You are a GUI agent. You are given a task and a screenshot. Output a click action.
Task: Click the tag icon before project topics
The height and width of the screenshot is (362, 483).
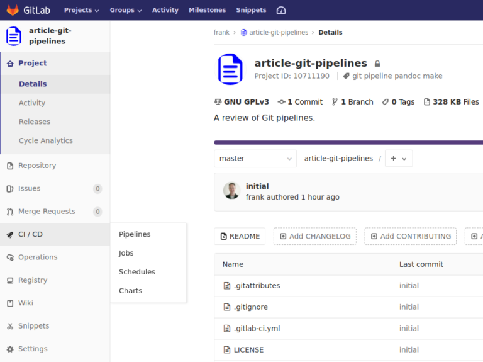coord(347,76)
